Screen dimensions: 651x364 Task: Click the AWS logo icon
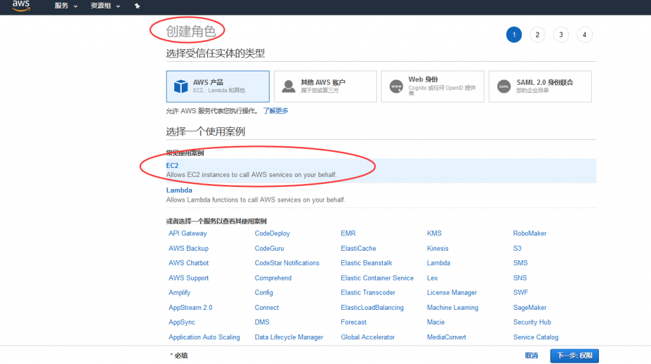click(x=21, y=5)
